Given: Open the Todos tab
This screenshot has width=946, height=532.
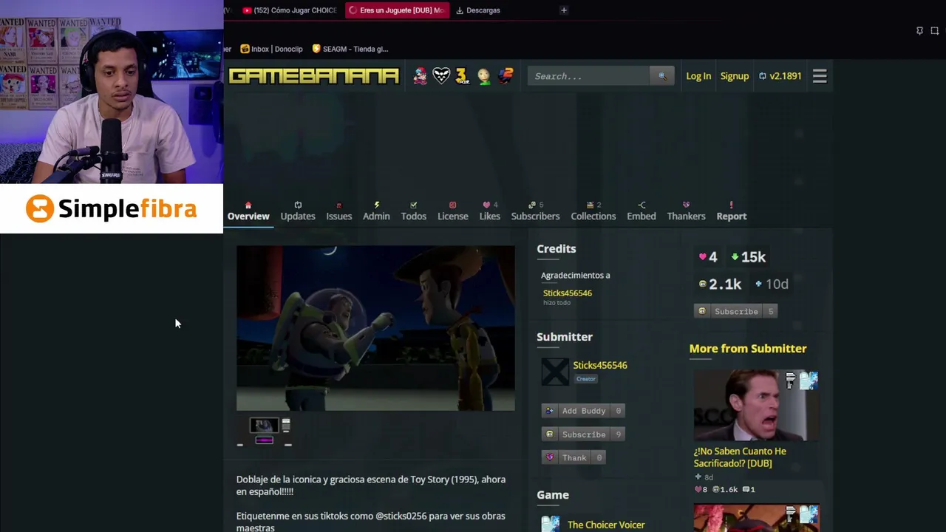Looking at the screenshot, I should [x=414, y=211].
